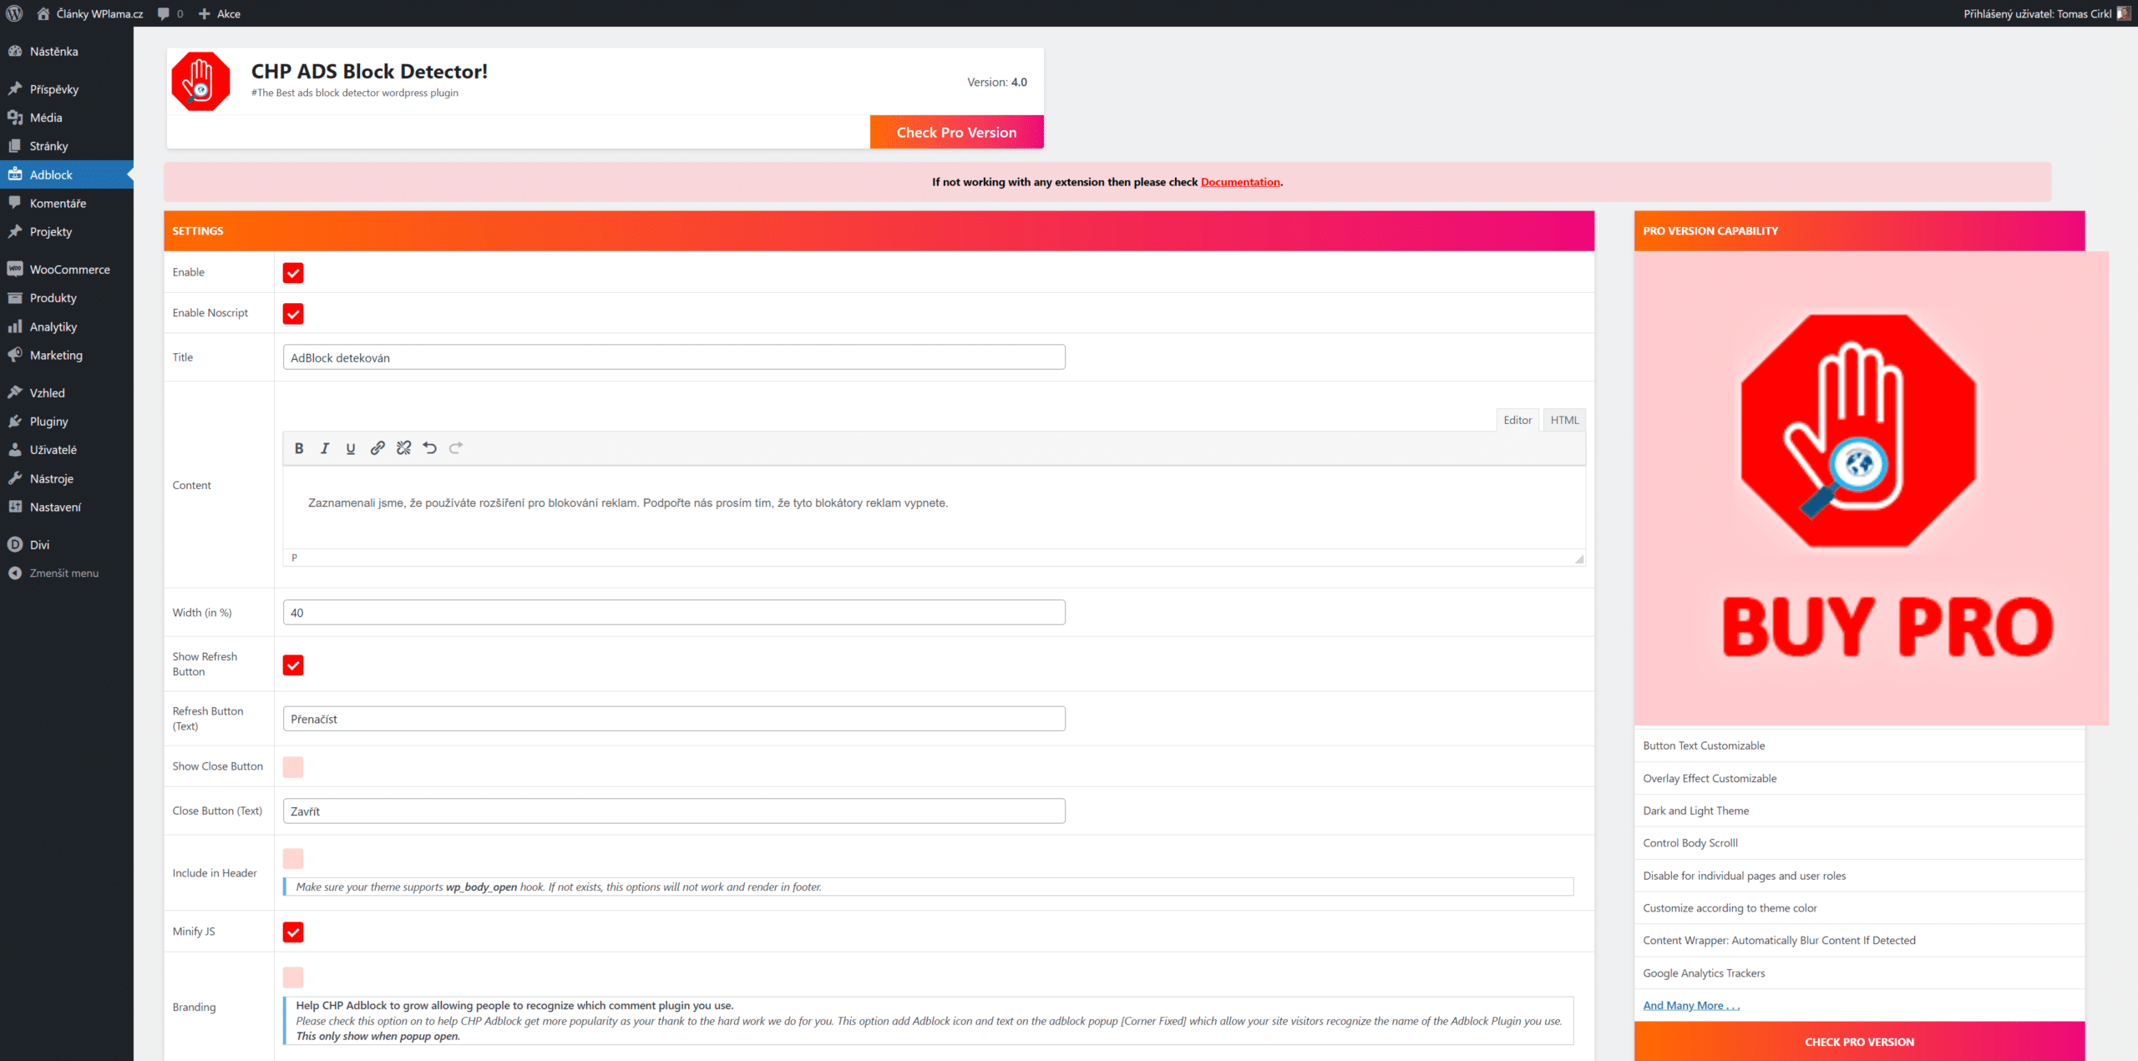Remove link with the unlink icon
Screen dimensions: 2138x1061
(x=403, y=448)
